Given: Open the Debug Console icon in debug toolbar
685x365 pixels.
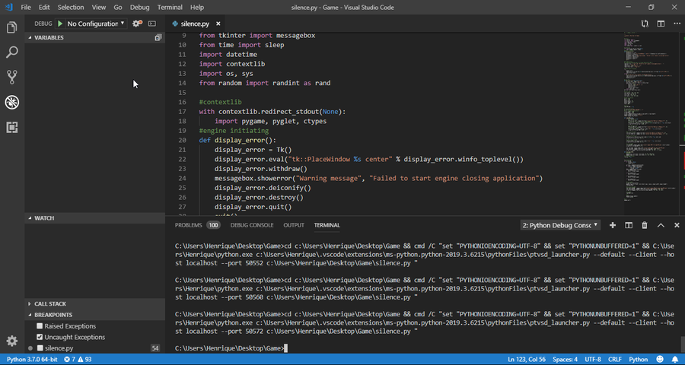Looking at the screenshot, I should [152, 24].
